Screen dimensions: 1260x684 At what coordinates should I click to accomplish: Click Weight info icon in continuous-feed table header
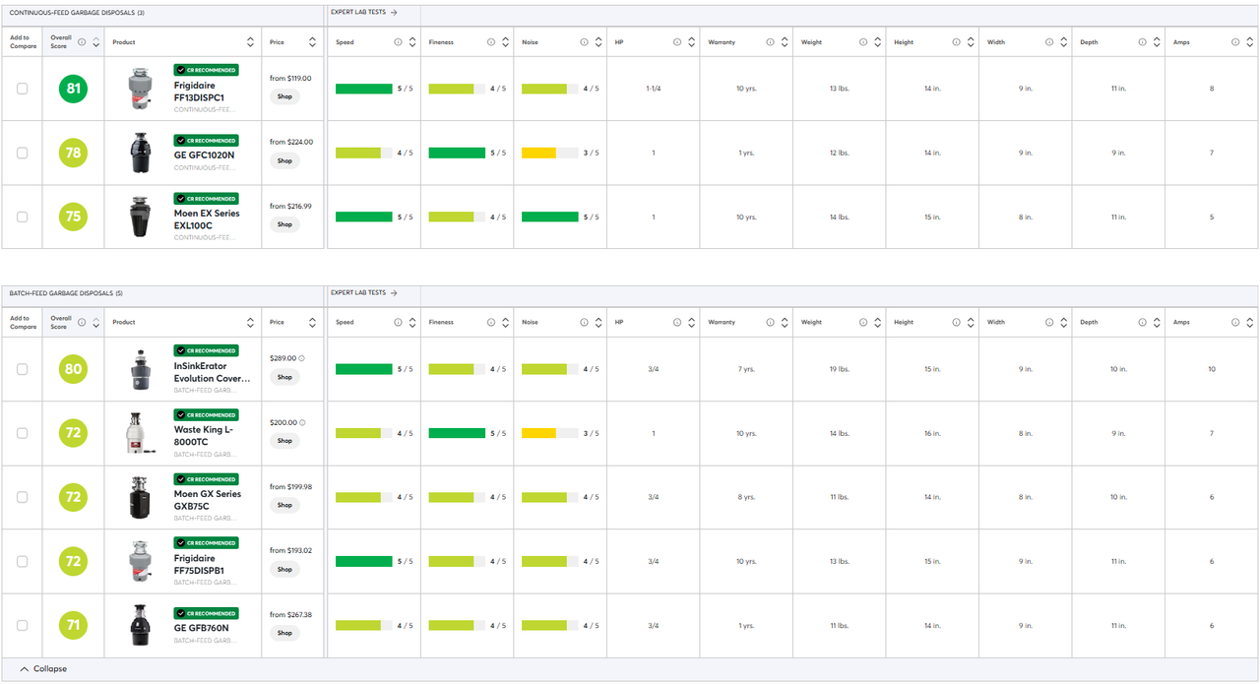tap(863, 42)
